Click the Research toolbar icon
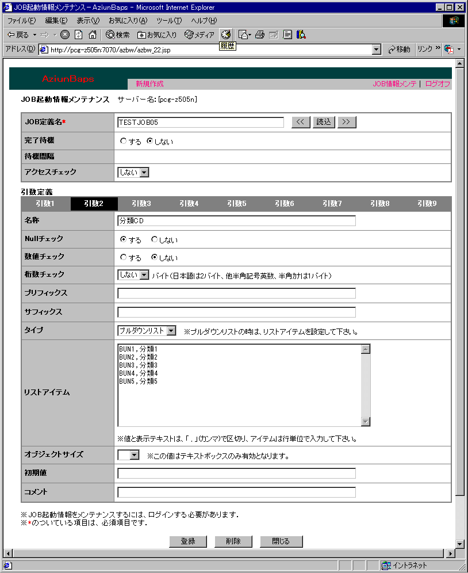The width and height of the screenshot is (468, 573). [301, 35]
